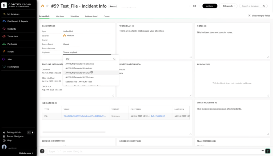273x156 pixels.
Task: Go to Dashboards & Reports
Action: click(x=17, y=21)
